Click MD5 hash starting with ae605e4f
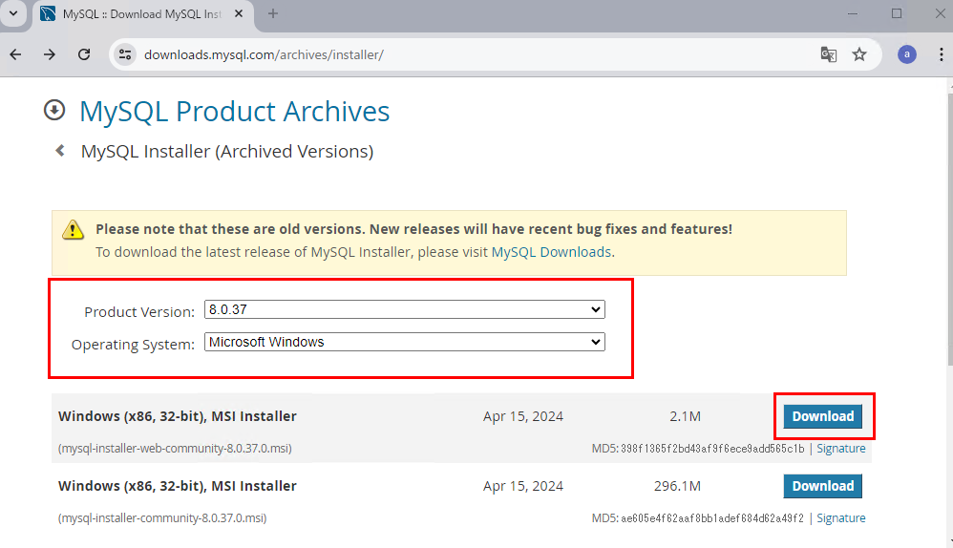Screen dimensions: 953x548 (x=712, y=518)
